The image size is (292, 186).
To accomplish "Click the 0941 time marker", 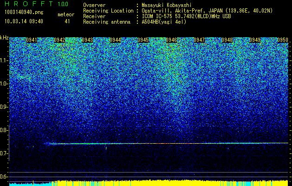I will click(32, 40).
